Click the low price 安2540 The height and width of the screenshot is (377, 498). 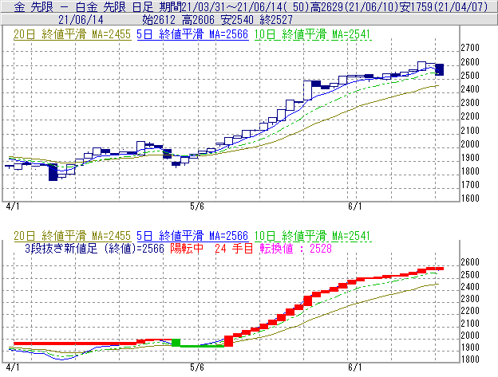tap(237, 20)
